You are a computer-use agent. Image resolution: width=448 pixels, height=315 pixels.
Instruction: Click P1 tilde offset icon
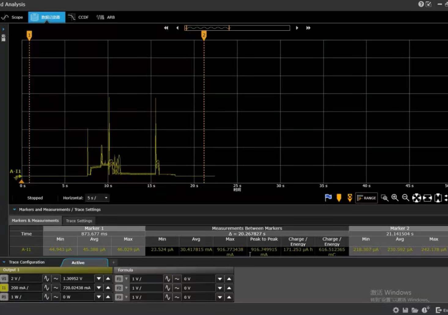(x=56, y=297)
